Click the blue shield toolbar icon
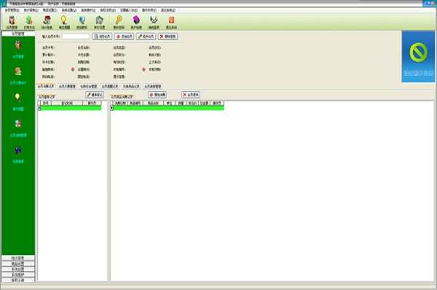The image size is (437, 290). [x=82, y=20]
